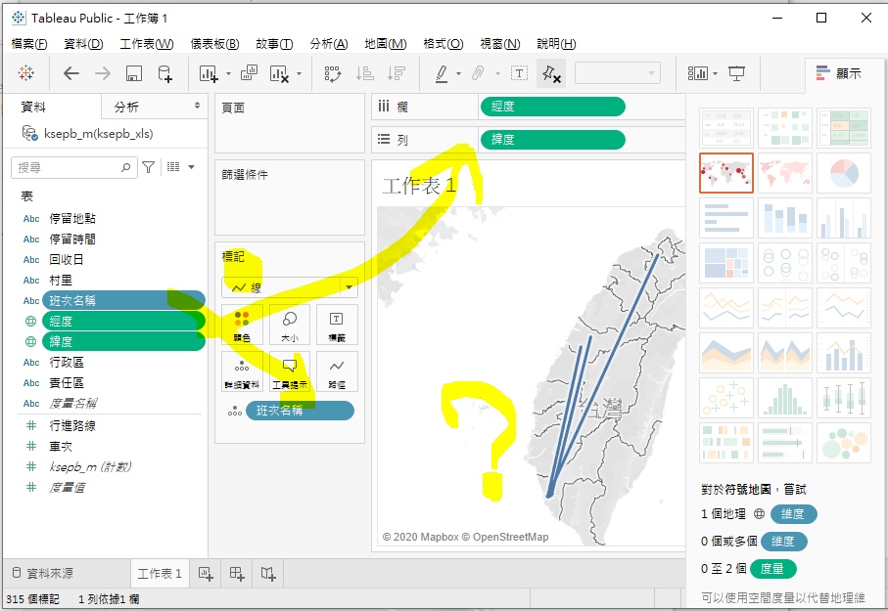Image resolution: width=888 pixels, height=611 pixels.
Task: Expand the show/hide cards dropdown arrow
Action: click(716, 73)
